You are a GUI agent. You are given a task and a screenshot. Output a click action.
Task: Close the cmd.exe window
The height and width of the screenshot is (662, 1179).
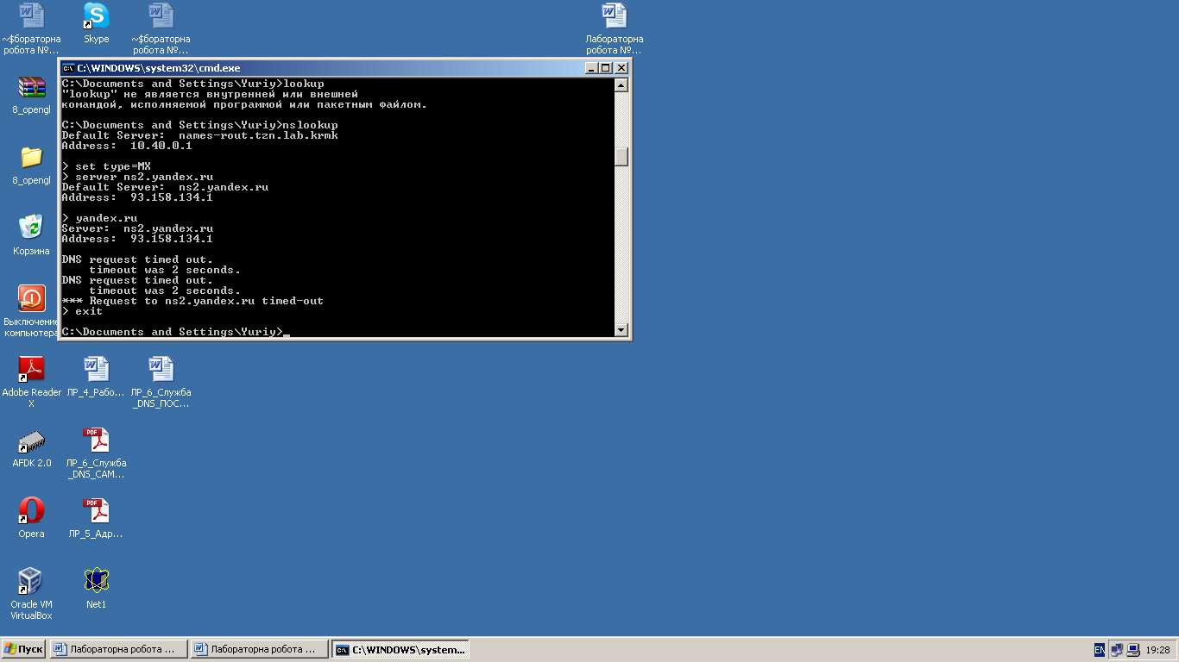pos(621,68)
